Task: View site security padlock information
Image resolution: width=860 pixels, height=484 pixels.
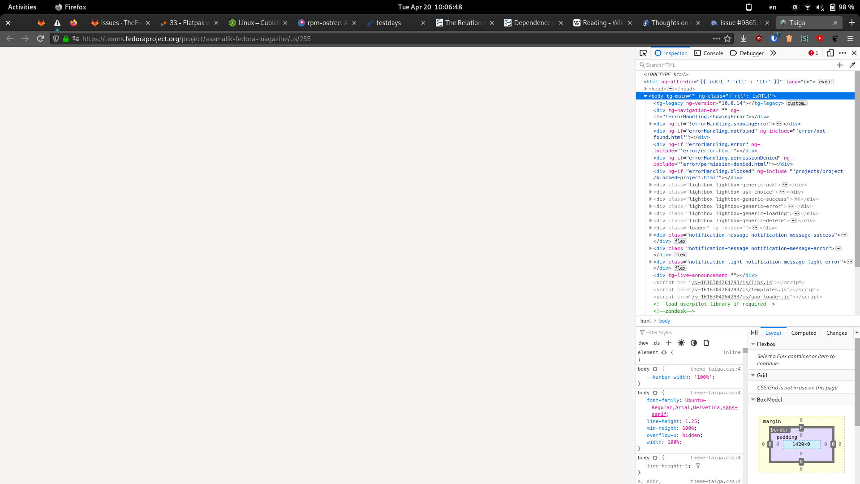Action: click(x=66, y=39)
